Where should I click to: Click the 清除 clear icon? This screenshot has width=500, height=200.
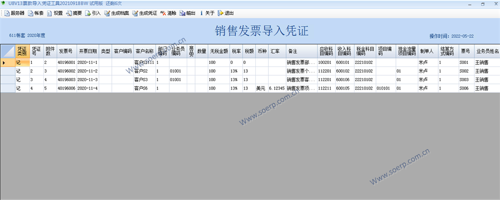click(x=163, y=14)
